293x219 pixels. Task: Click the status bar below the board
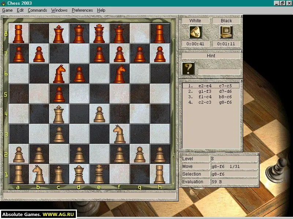pos(89,195)
